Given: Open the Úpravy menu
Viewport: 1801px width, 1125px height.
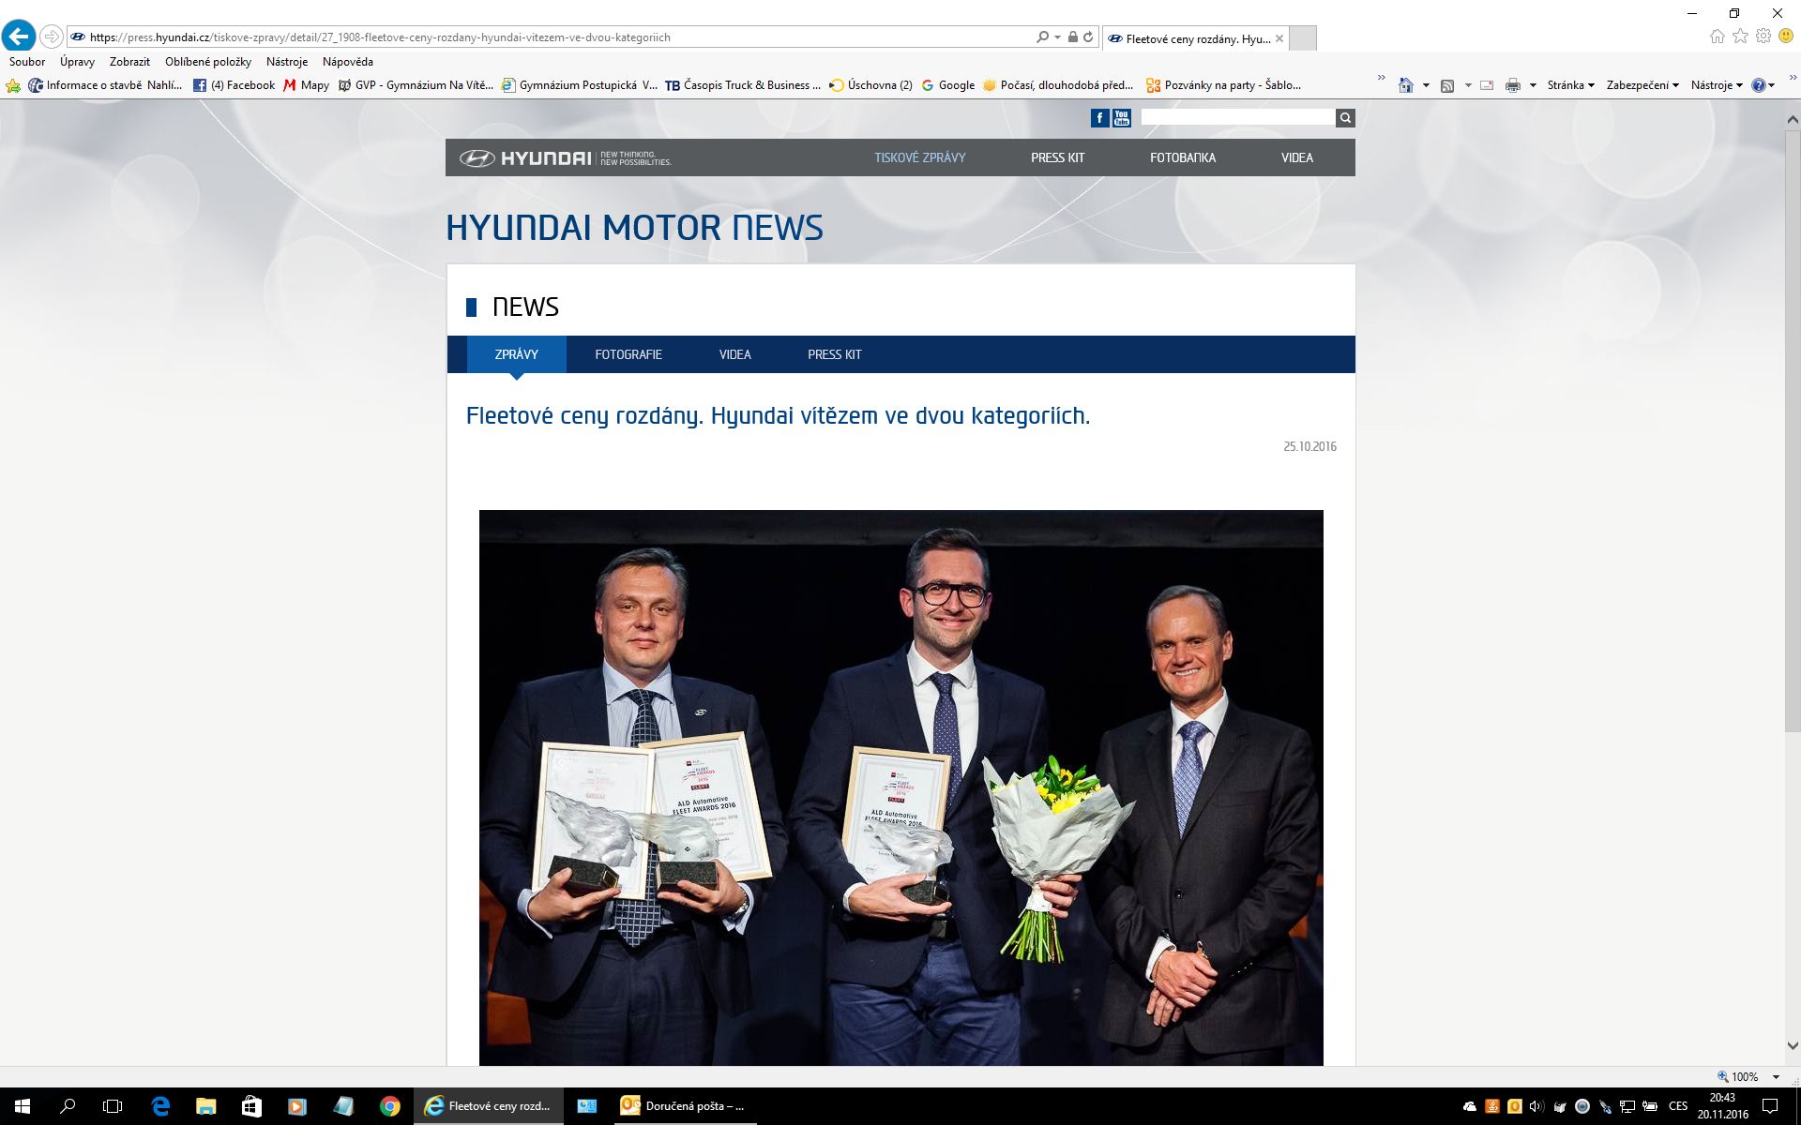Looking at the screenshot, I should pyautogui.click(x=77, y=62).
